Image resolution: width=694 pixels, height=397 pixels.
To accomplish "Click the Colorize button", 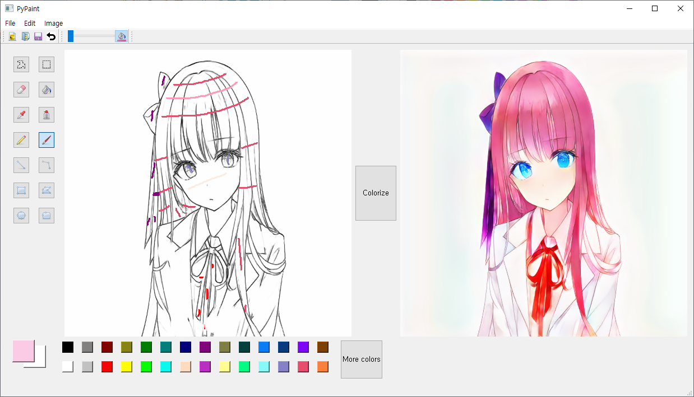I will (376, 193).
